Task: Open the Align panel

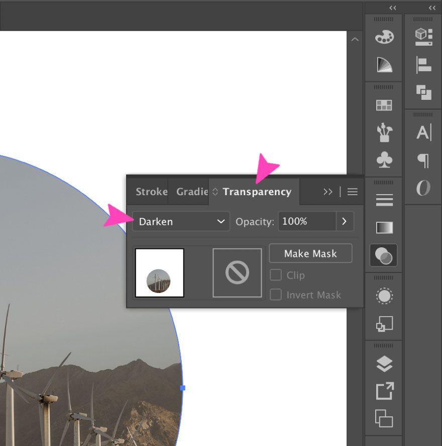Action: point(423,65)
